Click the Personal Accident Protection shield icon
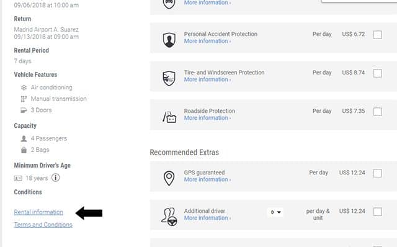Image resolution: width=397 pixels, height=247 pixels. coord(169,40)
